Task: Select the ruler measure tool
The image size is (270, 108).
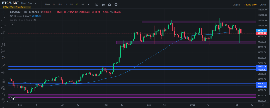Action: click(x=3, y=66)
